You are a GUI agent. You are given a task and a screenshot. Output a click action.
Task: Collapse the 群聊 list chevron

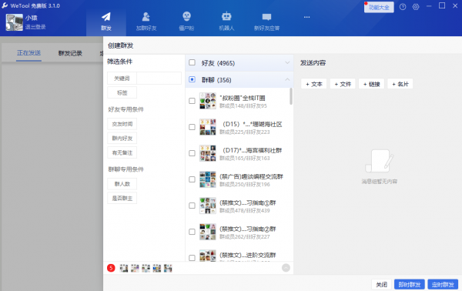[x=287, y=79]
